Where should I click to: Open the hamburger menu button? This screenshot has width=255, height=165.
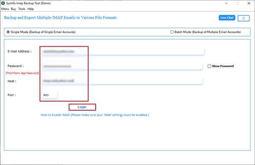click(243, 18)
